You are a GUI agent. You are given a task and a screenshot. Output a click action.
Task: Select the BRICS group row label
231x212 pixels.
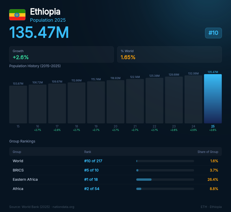coord(18,170)
